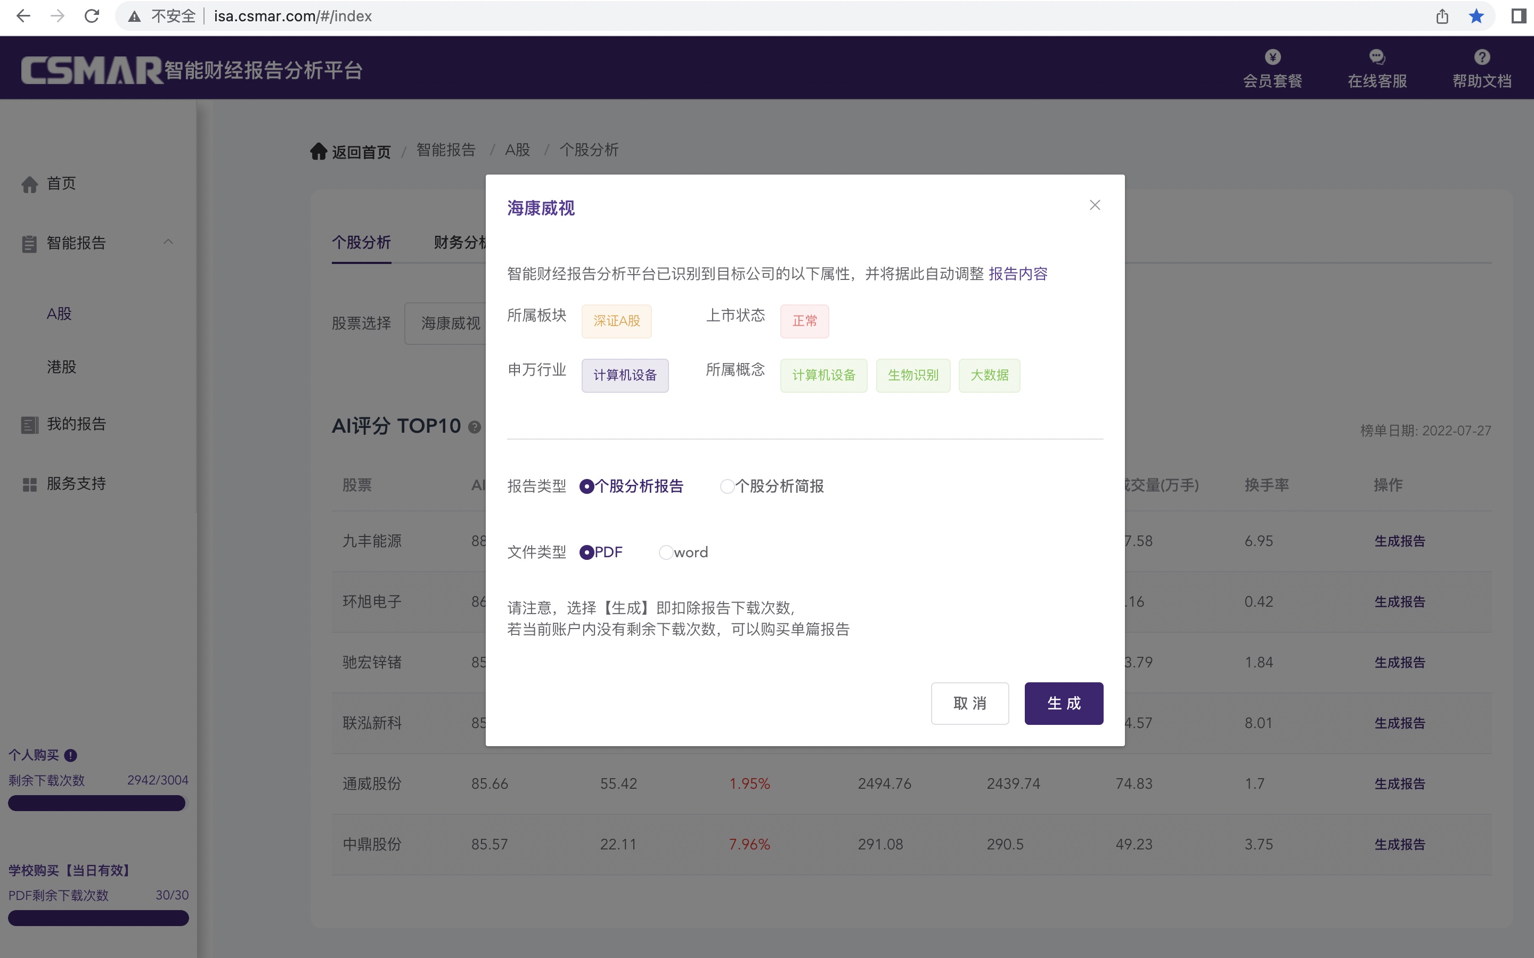Click the 计算机设备 tag beside 申万行业
Image resolution: width=1534 pixels, height=958 pixels.
(625, 376)
